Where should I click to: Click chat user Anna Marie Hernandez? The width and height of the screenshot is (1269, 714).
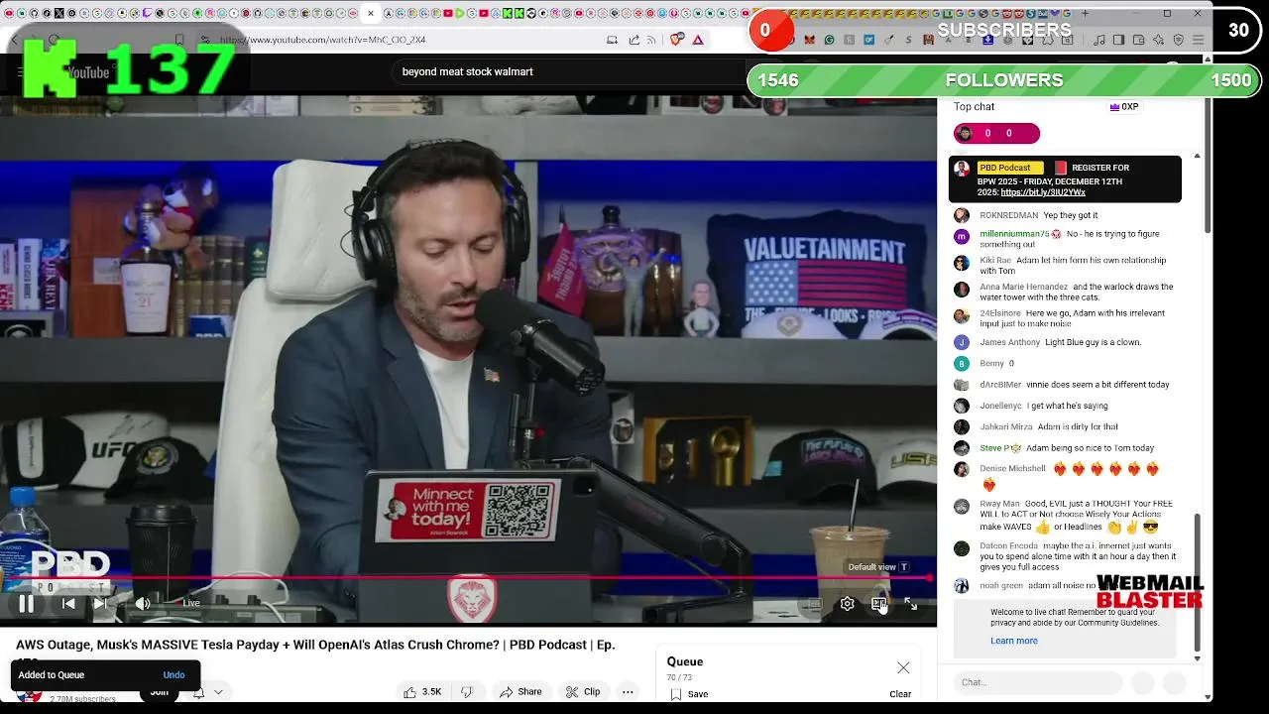tap(1023, 287)
